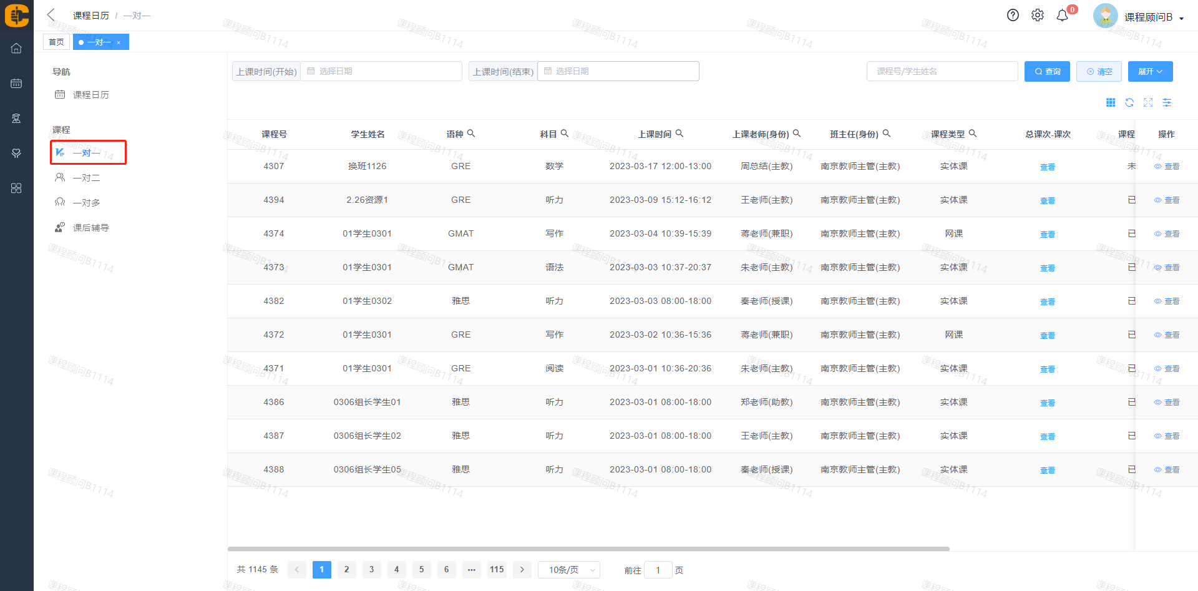The height and width of the screenshot is (591, 1198).
Task: Click the table refresh icon
Action: 1129,102
